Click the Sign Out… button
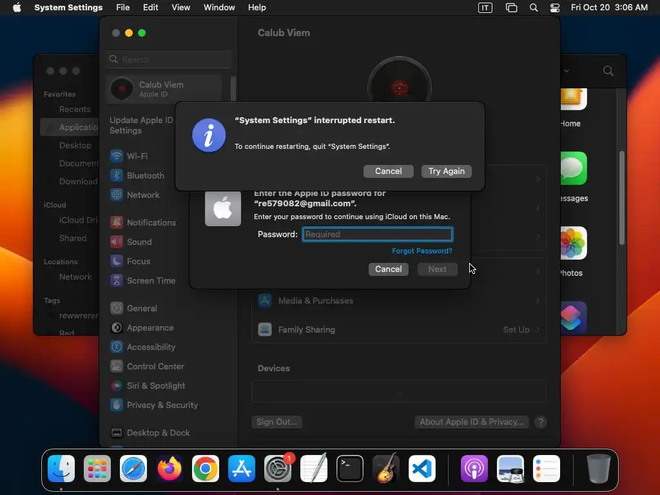 [x=277, y=422]
